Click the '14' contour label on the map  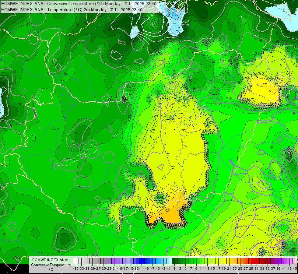[156, 114]
